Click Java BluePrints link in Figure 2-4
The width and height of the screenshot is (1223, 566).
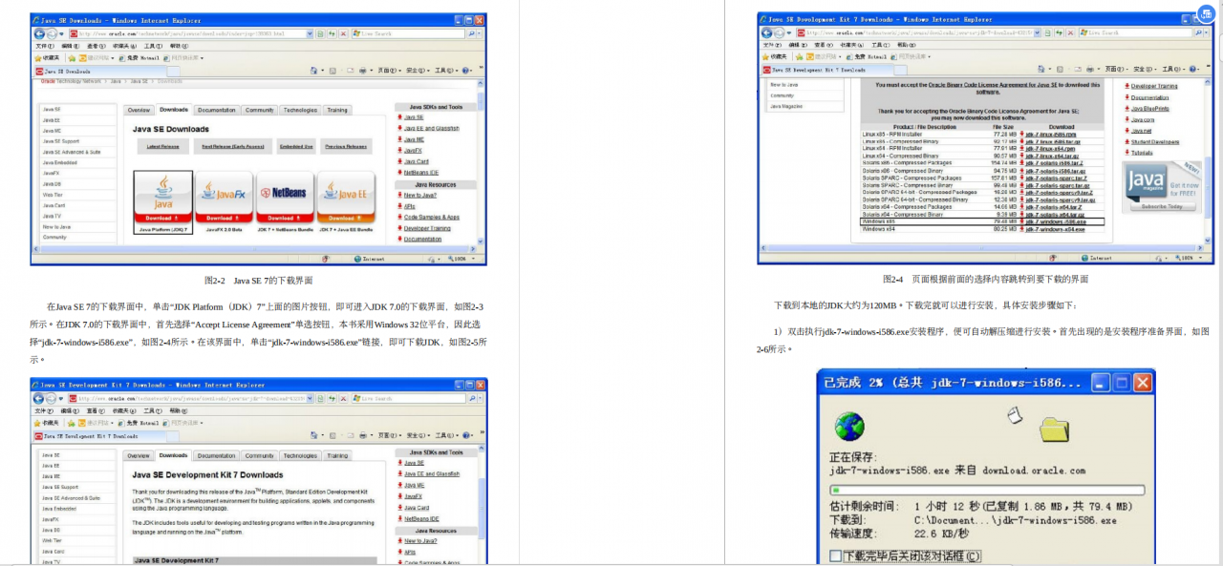click(x=1150, y=108)
